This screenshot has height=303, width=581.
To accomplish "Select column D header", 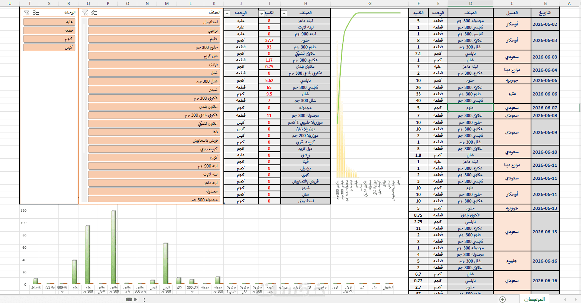I will [471, 3].
